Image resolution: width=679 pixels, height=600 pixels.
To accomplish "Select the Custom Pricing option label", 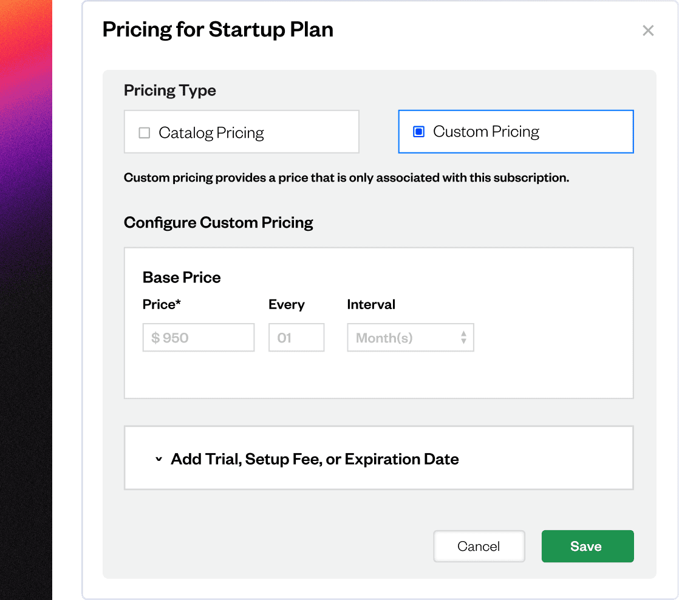I will 486,131.
